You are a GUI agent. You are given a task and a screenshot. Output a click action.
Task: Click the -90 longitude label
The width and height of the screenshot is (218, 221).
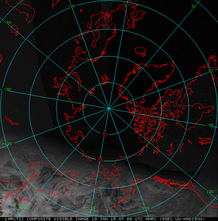tap(8, 89)
